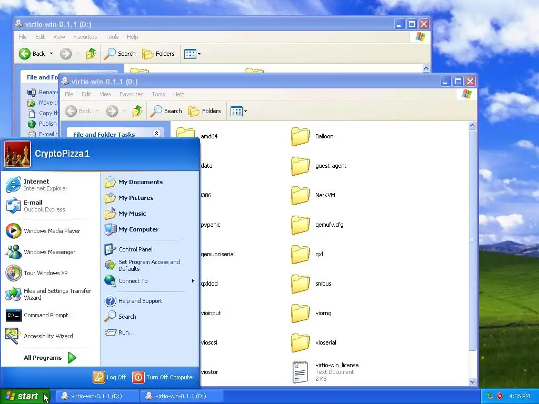The image size is (539, 404).
Task: Click Up folder icon in front window
Action: pyautogui.click(x=137, y=111)
